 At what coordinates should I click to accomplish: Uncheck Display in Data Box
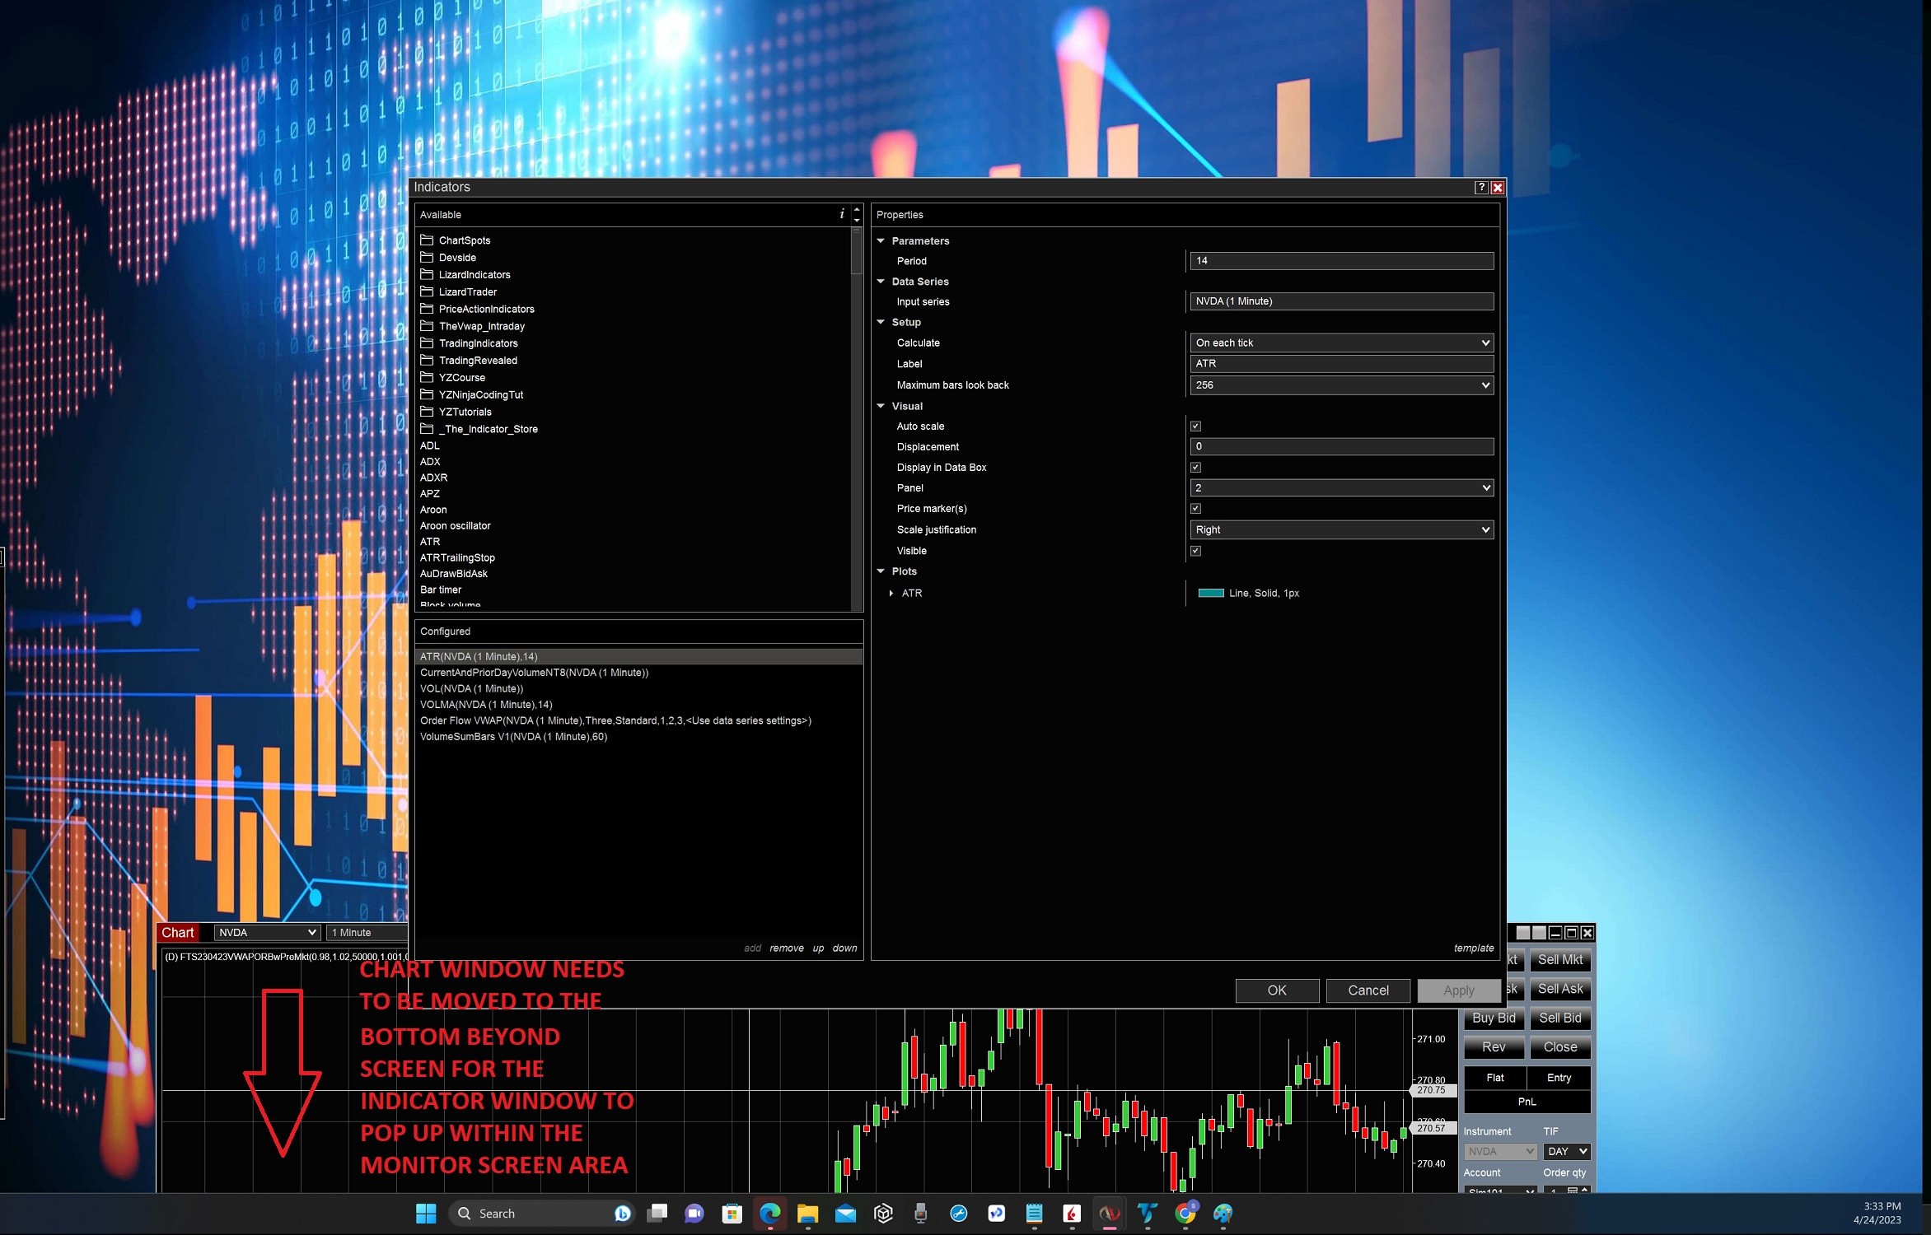pyautogui.click(x=1195, y=468)
